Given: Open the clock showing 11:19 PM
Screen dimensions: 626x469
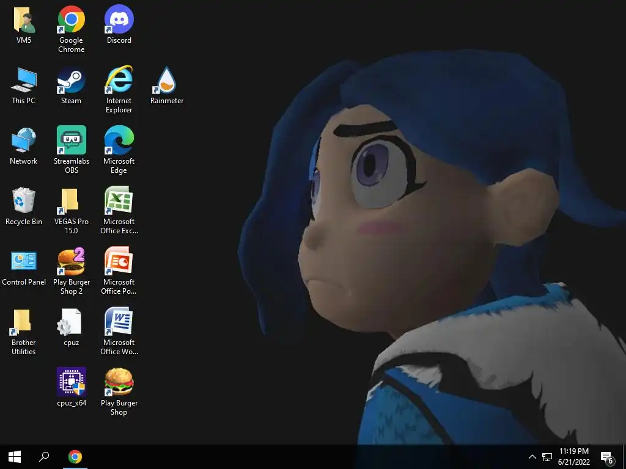Looking at the screenshot, I should pyautogui.click(x=573, y=457).
